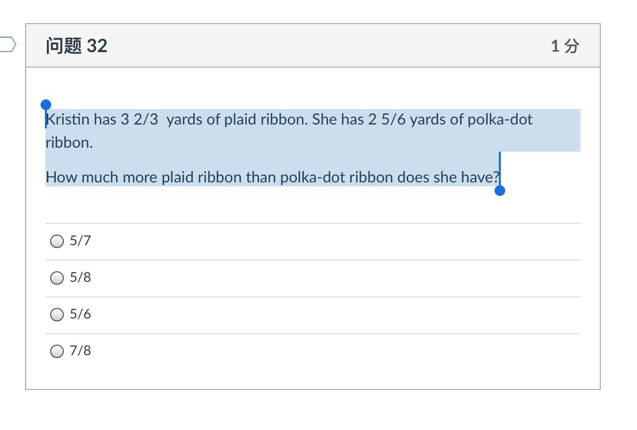Choose the 5/8 answer radio button
The width and height of the screenshot is (637, 430).
pos(57,277)
